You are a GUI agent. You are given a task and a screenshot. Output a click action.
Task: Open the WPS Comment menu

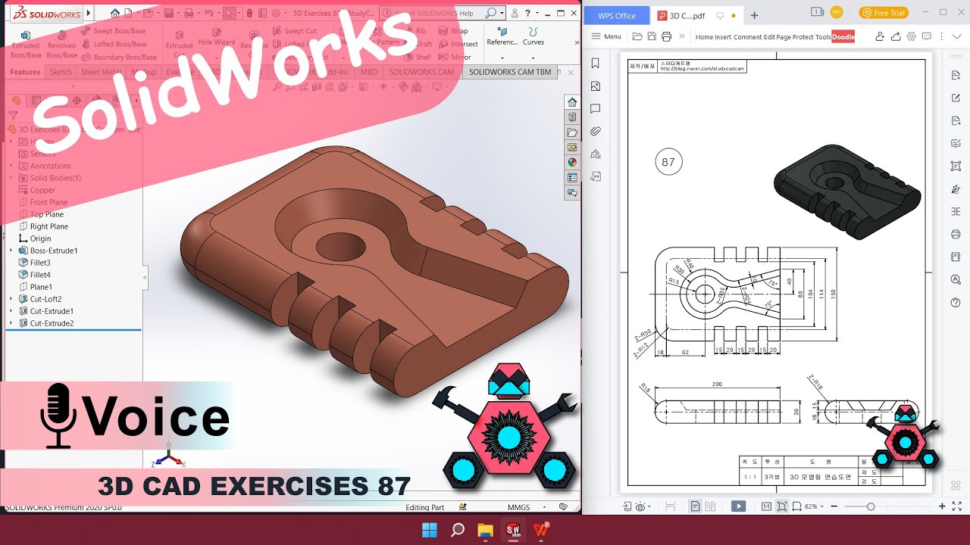tap(747, 37)
